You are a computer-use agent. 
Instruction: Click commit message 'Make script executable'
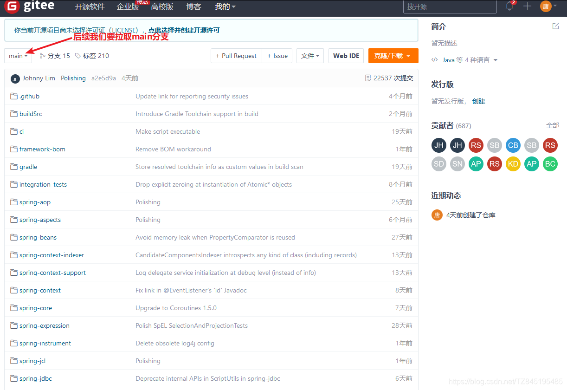pos(168,131)
